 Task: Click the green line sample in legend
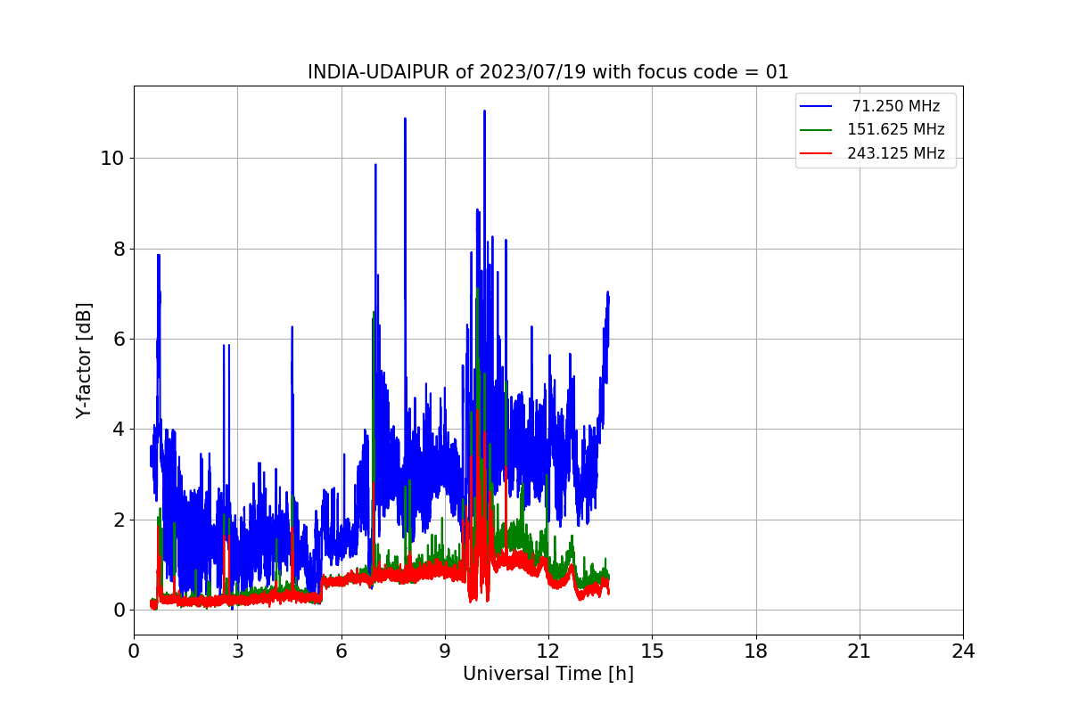pos(817,130)
